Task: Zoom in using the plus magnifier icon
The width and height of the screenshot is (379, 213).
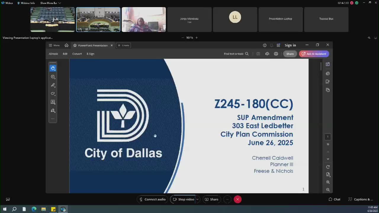Action: tap(328, 182)
